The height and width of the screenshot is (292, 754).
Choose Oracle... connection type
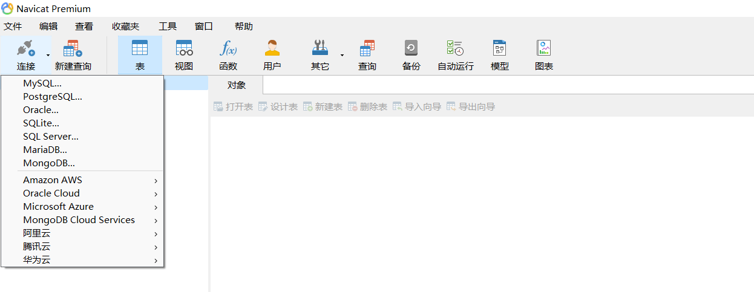pyautogui.click(x=82, y=110)
